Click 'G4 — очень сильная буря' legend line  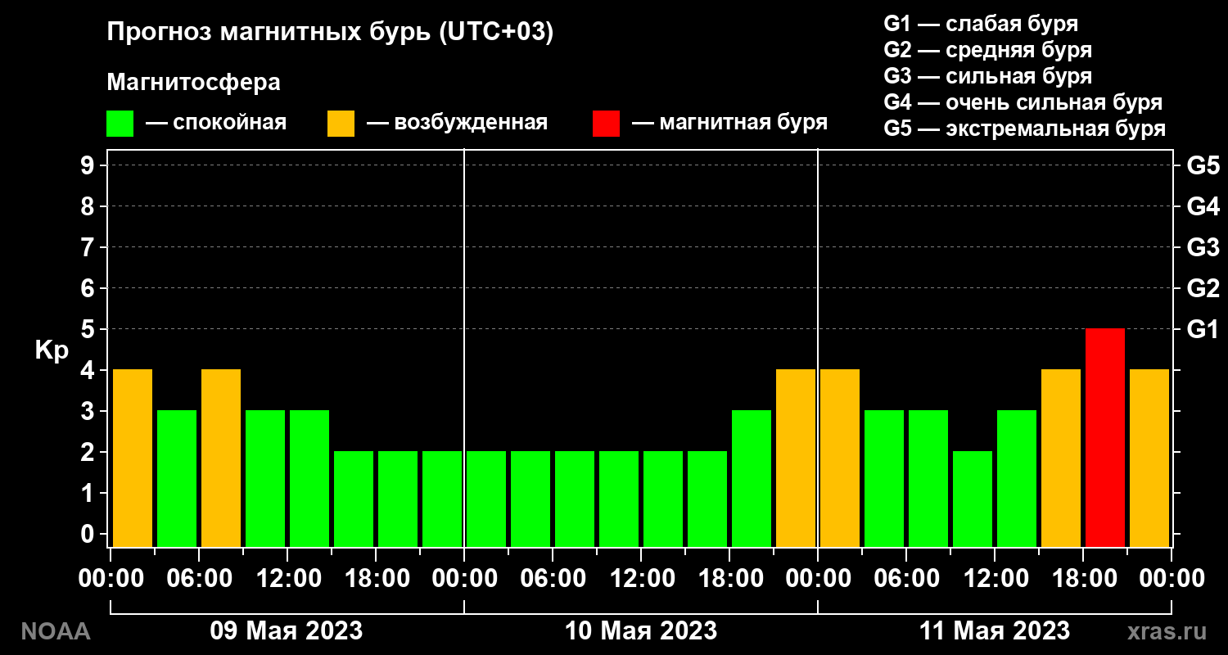coord(1023,103)
